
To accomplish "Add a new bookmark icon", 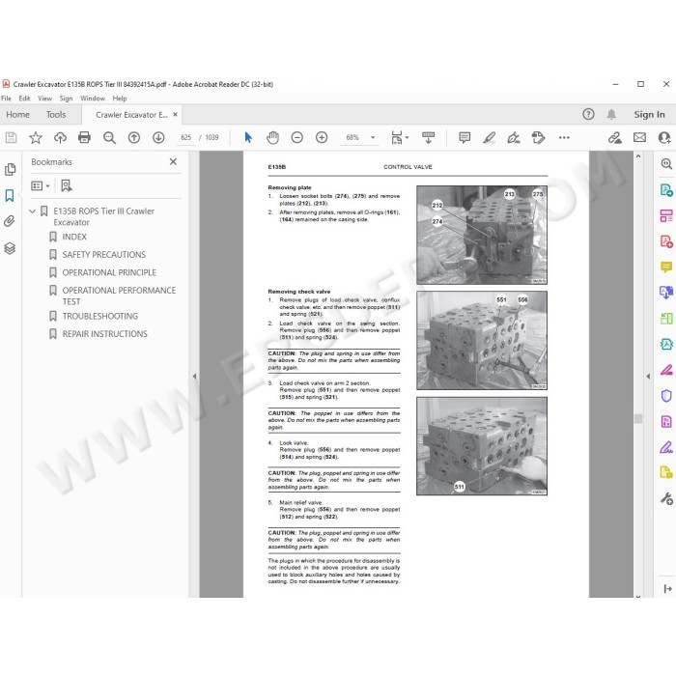I will [66, 185].
